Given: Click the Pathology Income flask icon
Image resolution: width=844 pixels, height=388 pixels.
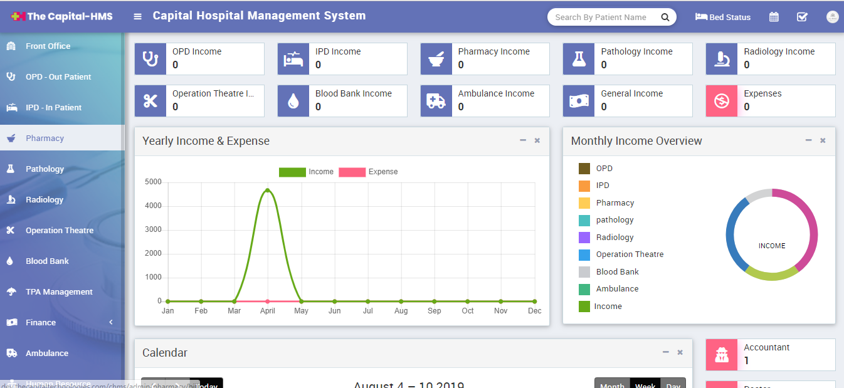Looking at the screenshot, I should [x=578, y=59].
